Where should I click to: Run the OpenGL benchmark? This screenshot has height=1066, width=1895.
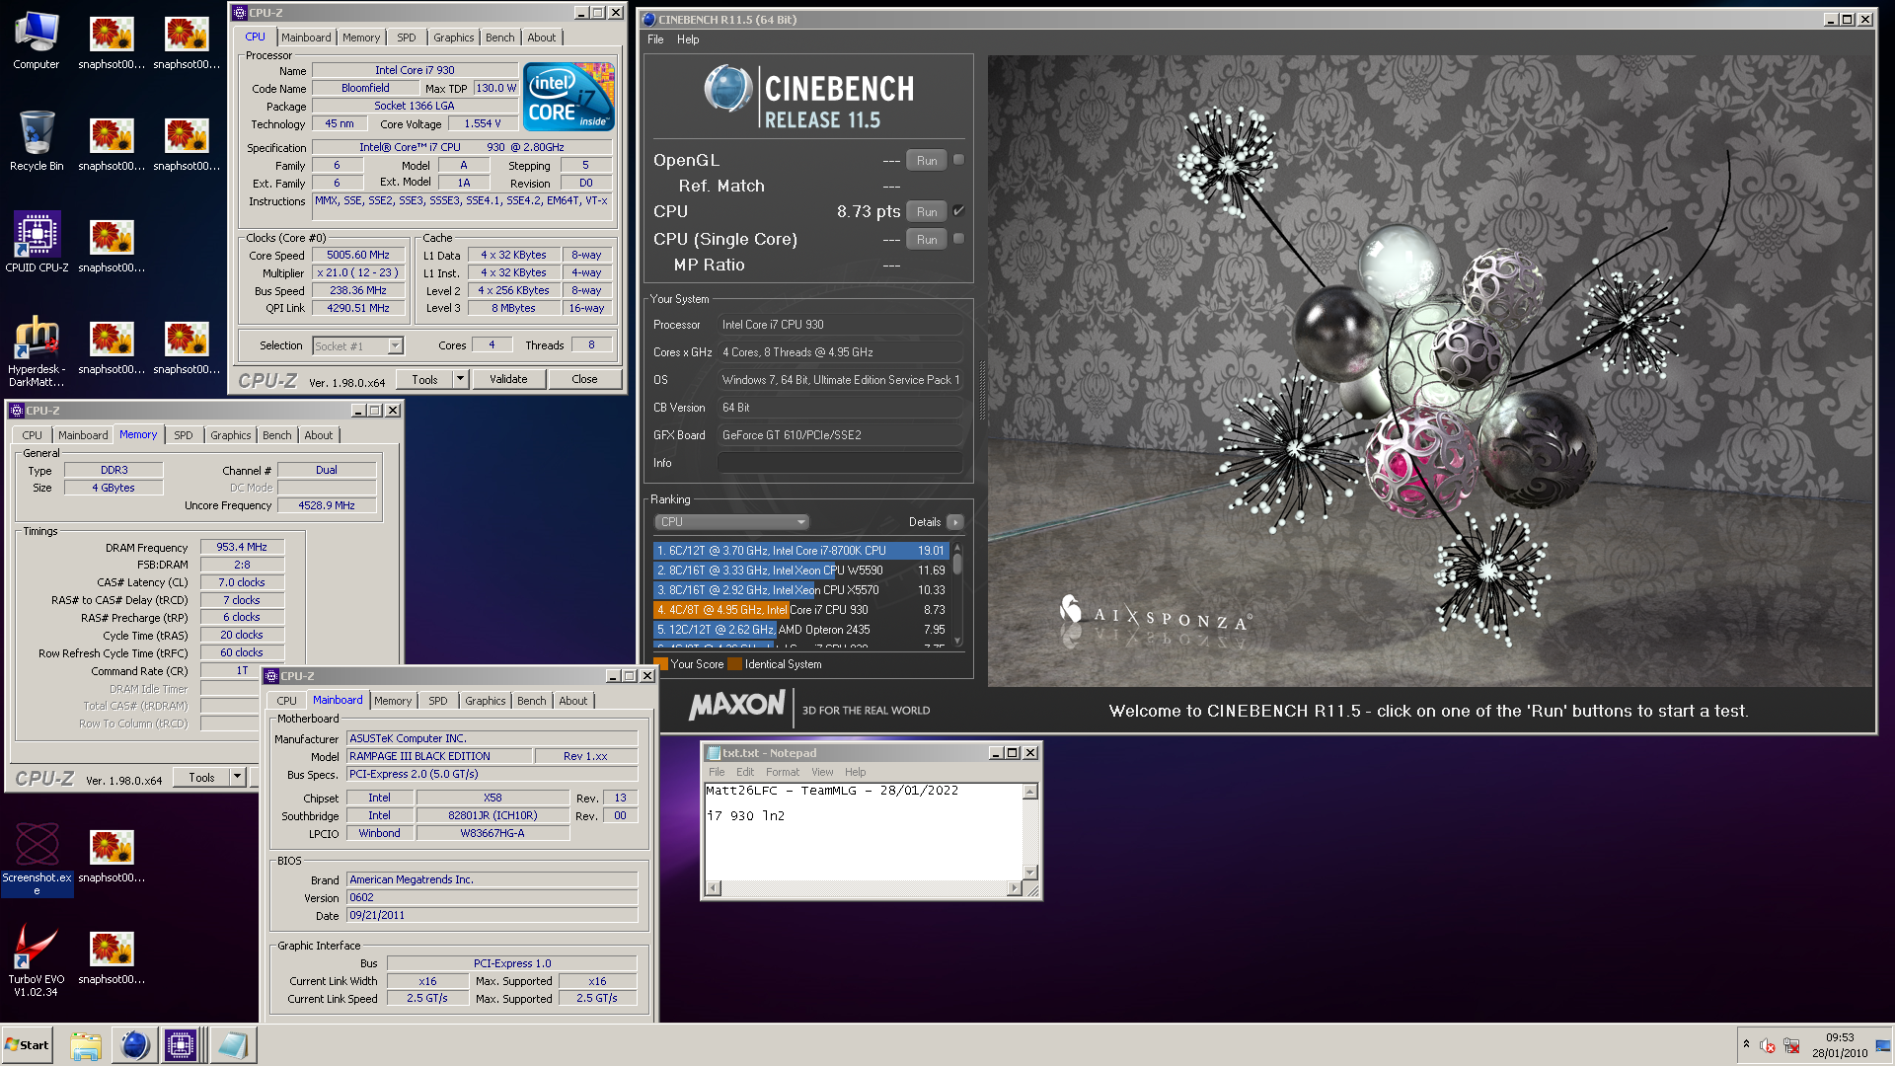927,161
